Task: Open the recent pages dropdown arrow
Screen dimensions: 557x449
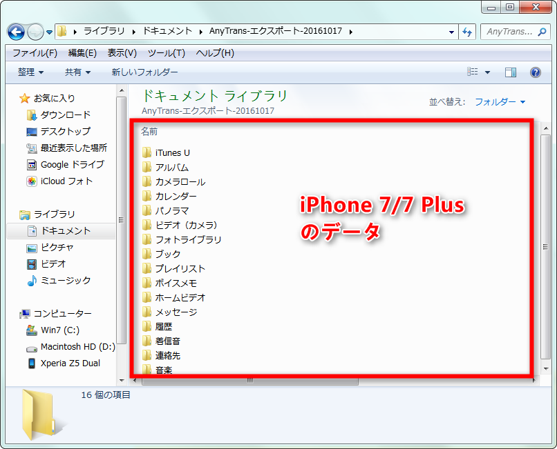Action: point(49,32)
